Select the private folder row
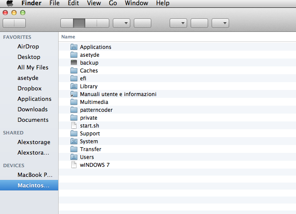The height and width of the screenshot is (214, 296). click(177, 117)
